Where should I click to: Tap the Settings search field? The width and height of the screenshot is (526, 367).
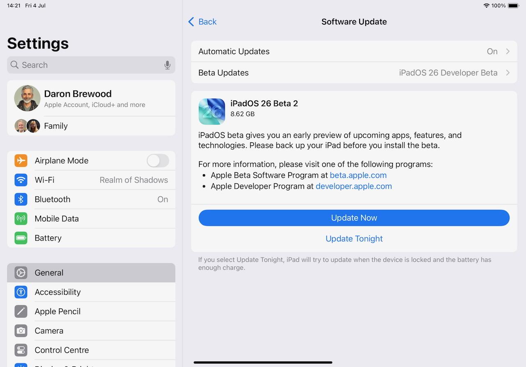[91, 65]
